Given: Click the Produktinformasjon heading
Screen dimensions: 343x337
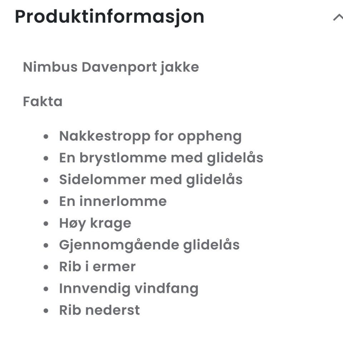Looking at the screenshot, I should tap(110, 17).
